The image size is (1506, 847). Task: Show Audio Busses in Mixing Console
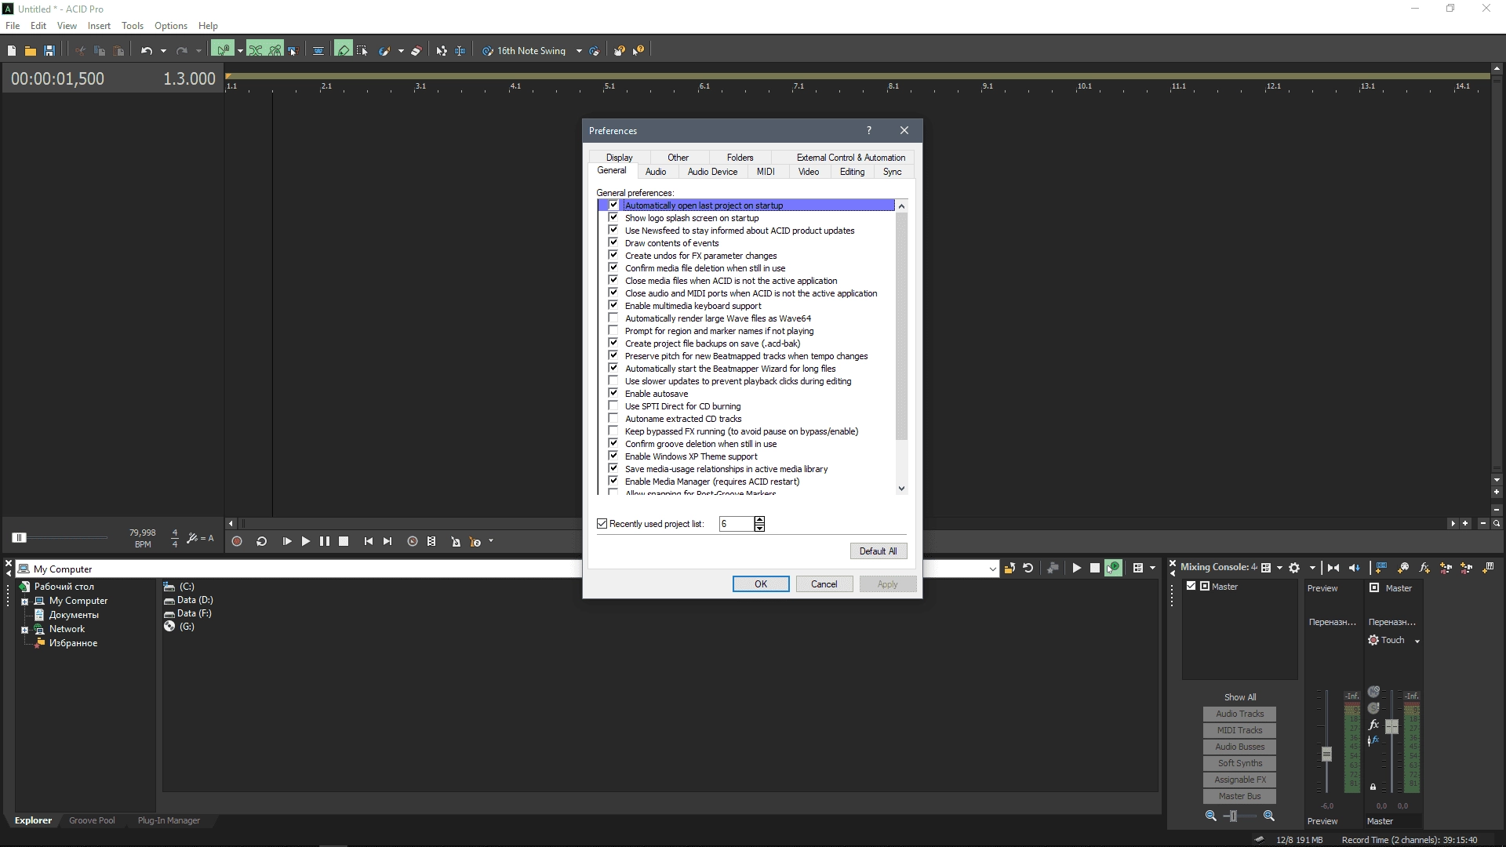coord(1239,747)
